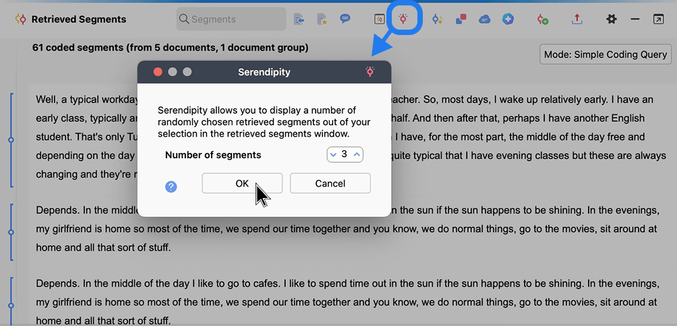The width and height of the screenshot is (677, 326).
Task: Close the Serendipity dialog with red button
Action: (x=158, y=72)
